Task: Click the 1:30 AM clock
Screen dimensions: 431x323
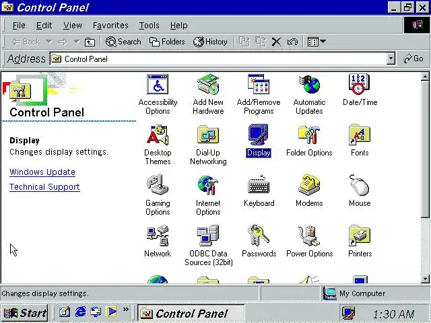Action: click(x=394, y=314)
